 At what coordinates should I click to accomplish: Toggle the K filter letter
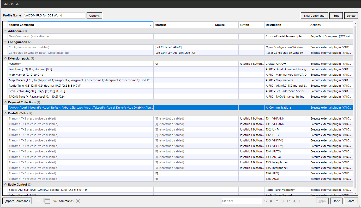pos(271,201)
